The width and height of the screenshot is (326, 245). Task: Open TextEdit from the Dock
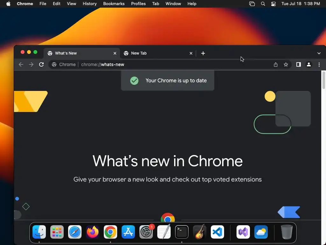tap(164, 232)
